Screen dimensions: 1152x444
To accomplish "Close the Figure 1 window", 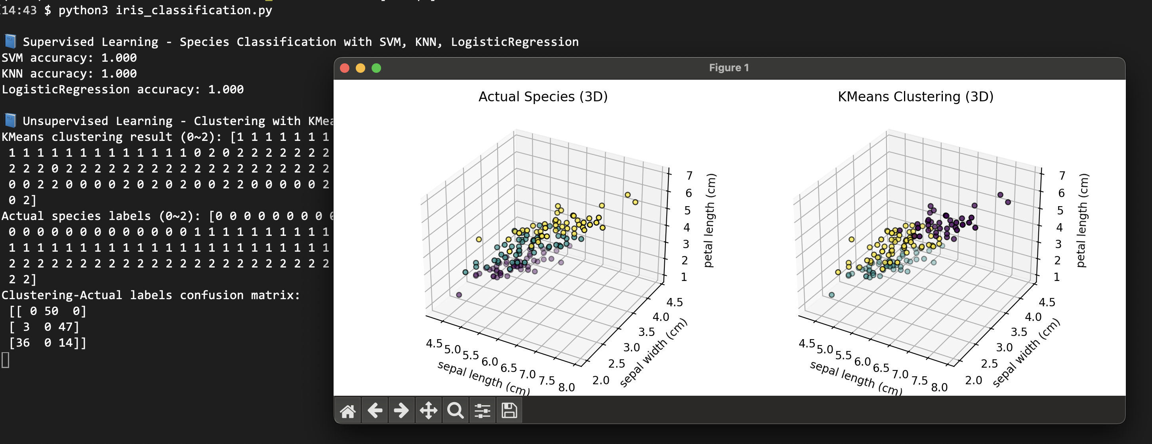I will pyautogui.click(x=344, y=68).
